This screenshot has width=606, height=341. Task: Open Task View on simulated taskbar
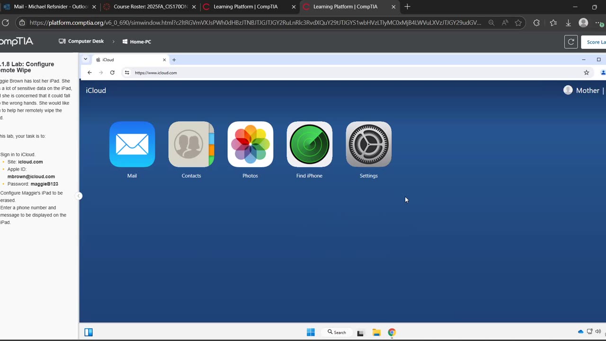360,332
